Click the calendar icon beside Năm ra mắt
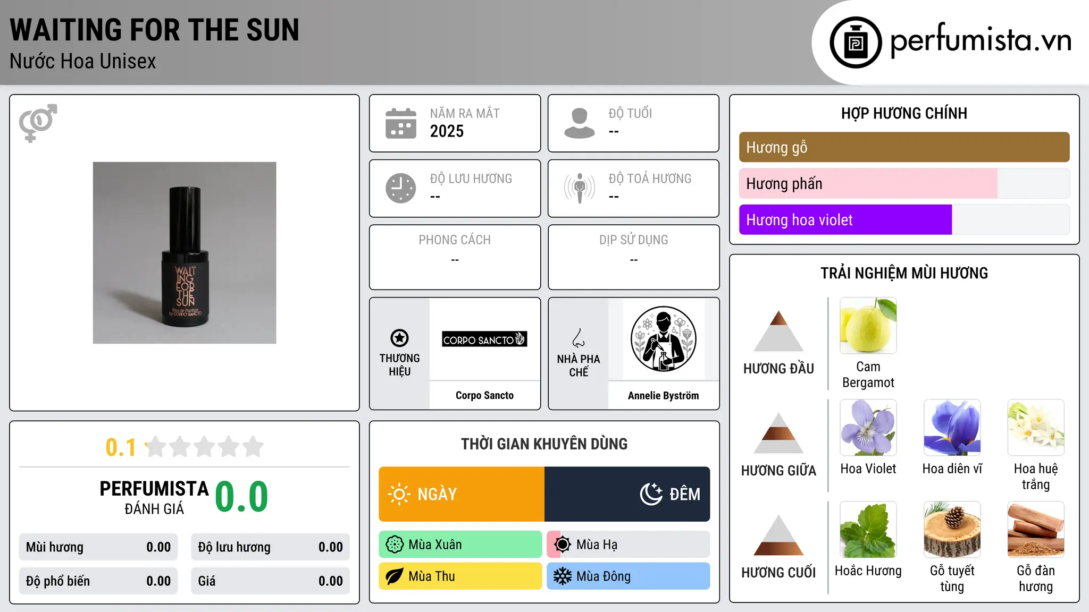The image size is (1089, 612). [401, 123]
